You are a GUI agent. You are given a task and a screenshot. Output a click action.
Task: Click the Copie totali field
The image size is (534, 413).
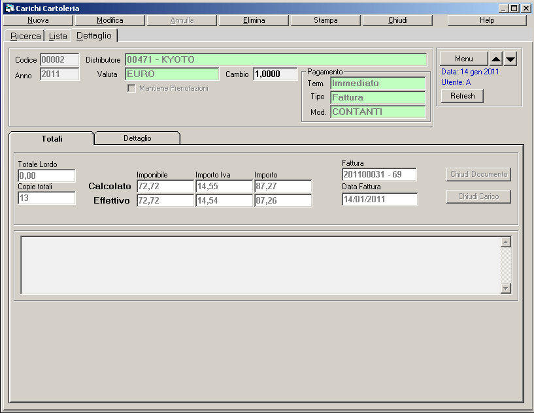pos(46,198)
